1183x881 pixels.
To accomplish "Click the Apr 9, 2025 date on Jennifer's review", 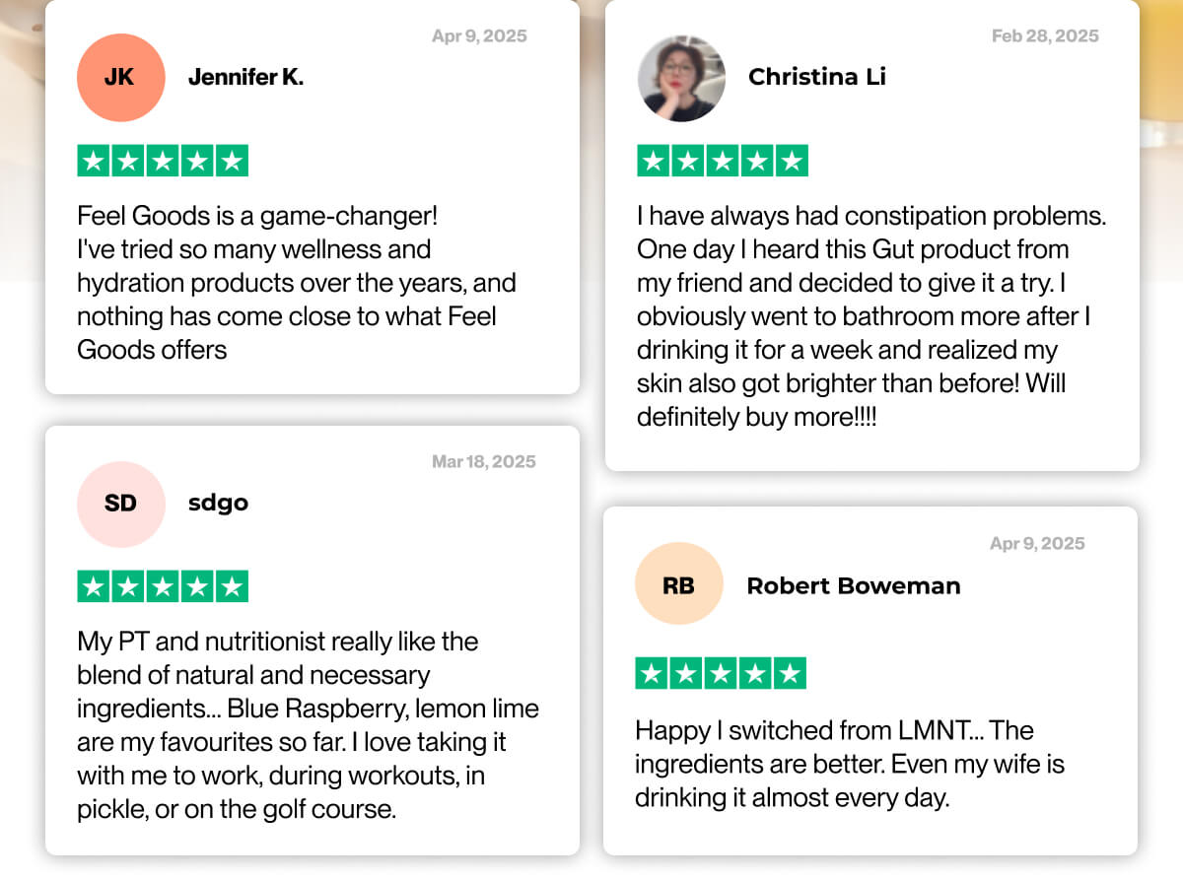I will 479,36.
